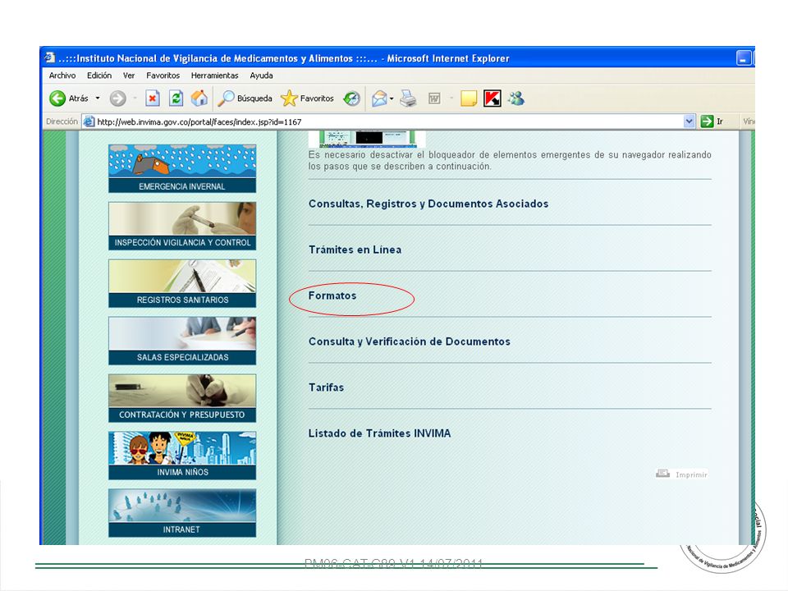Image resolution: width=788 pixels, height=591 pixels.
Task: Expand the Atrás history dropdown arrow
Action: [x=98, y=98]
